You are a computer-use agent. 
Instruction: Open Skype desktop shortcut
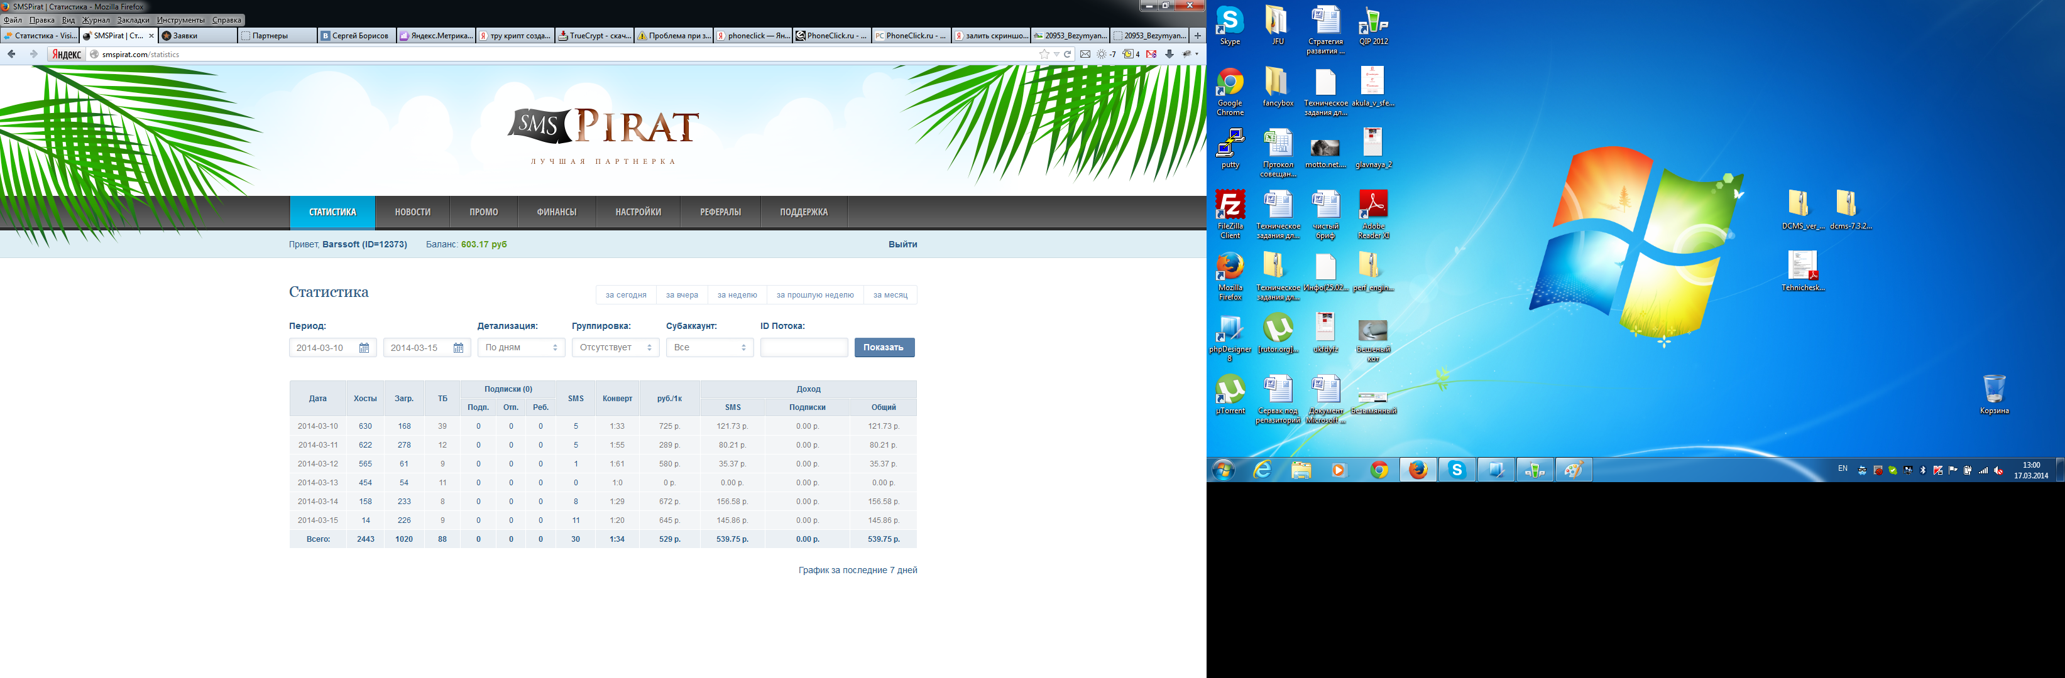pyautogui.click(x=1230, y=26)
